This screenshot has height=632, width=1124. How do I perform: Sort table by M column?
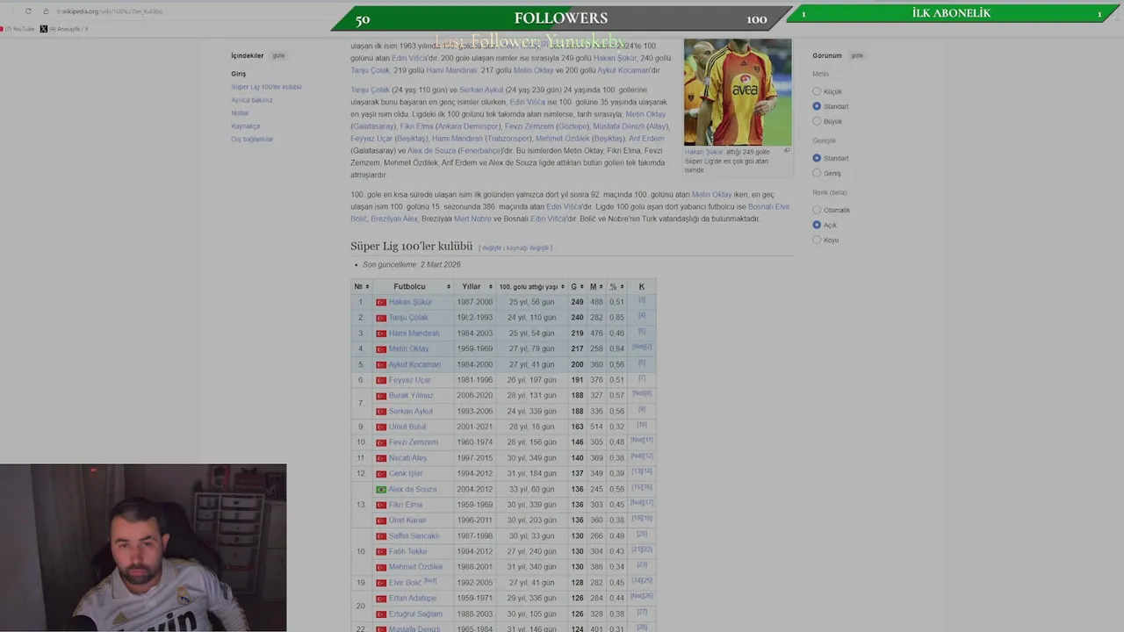596,287
